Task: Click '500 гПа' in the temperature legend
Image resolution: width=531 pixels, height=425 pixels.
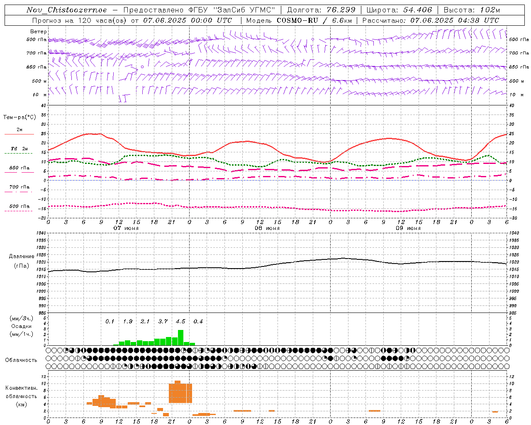Action: click(19, 206)
